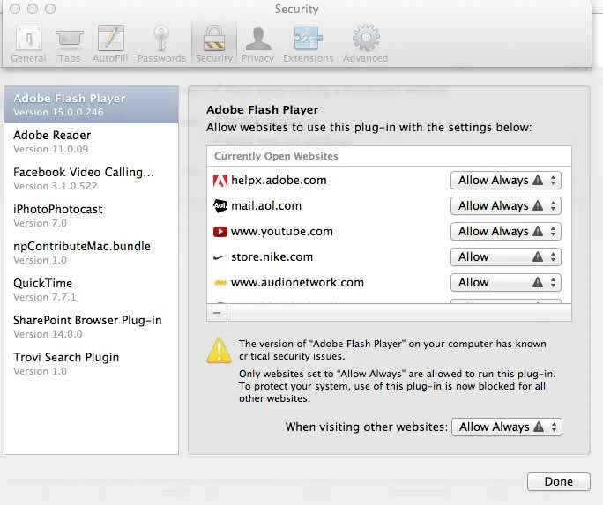603x505 pixels.
Task: Click the Done button
Action: point(558,481)
